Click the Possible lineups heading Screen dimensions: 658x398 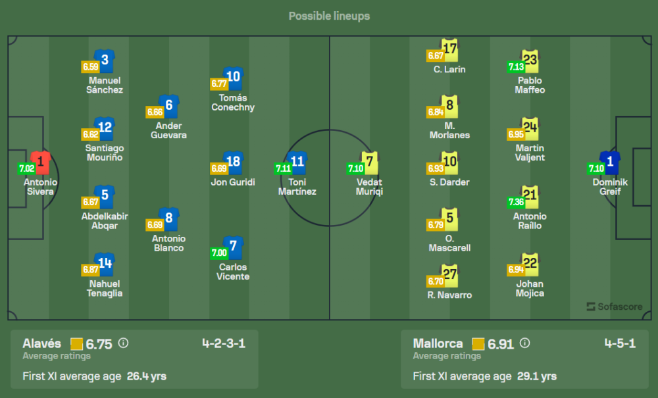coord(329,16)
